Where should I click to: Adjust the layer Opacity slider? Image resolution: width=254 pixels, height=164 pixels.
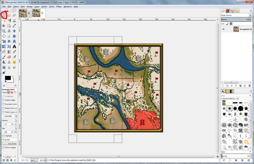pyautogui.click(x=234, y=19)
